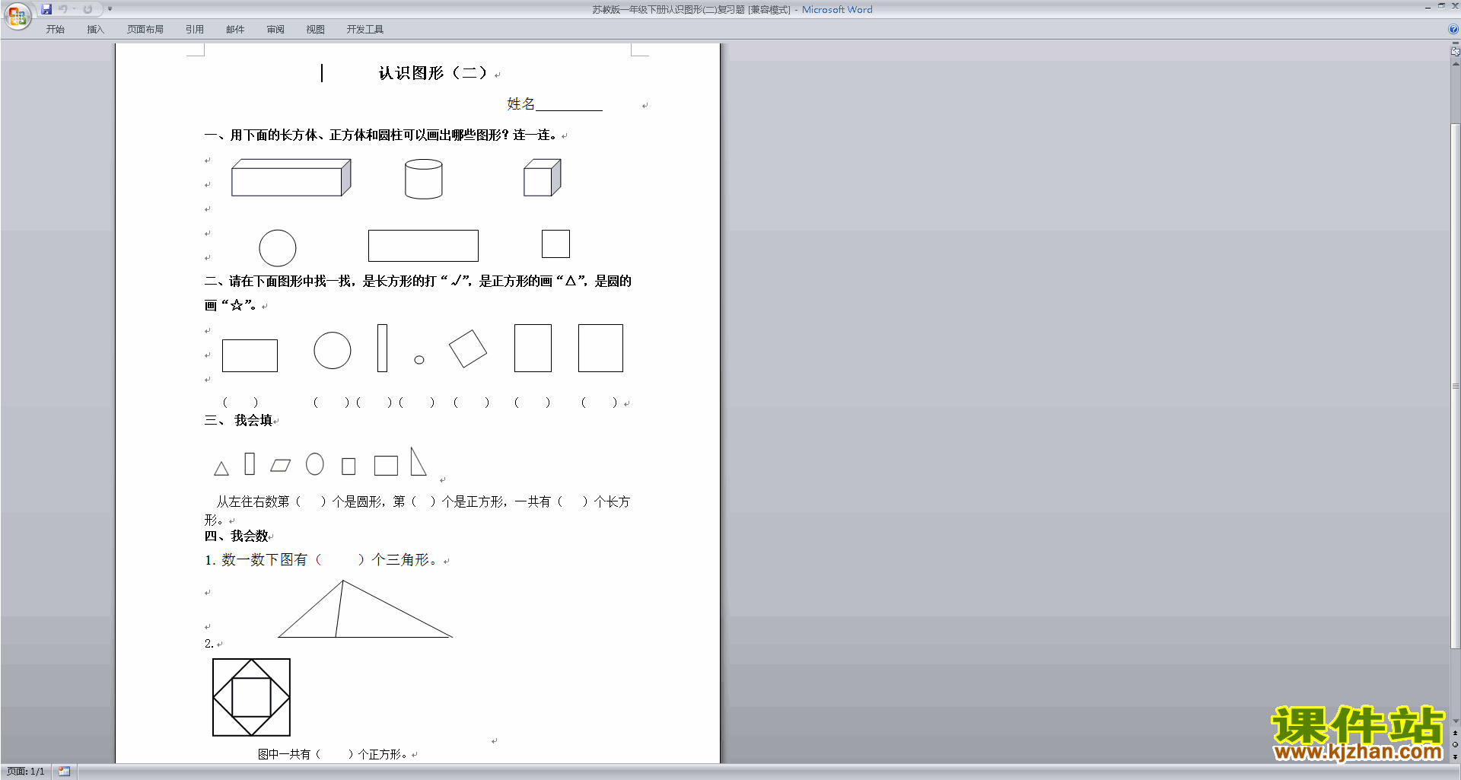Click the macro recording icon in status bar
This screenshot has width=1461, height=780.
[64, 772]
